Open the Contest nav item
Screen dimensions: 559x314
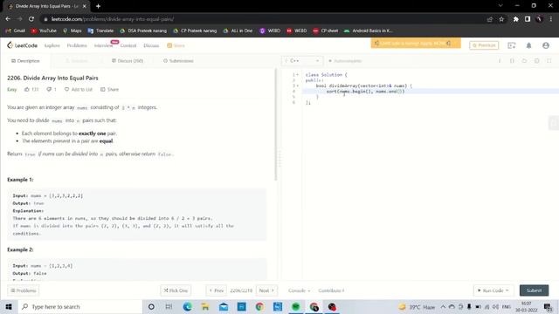(x=128, y=45)
